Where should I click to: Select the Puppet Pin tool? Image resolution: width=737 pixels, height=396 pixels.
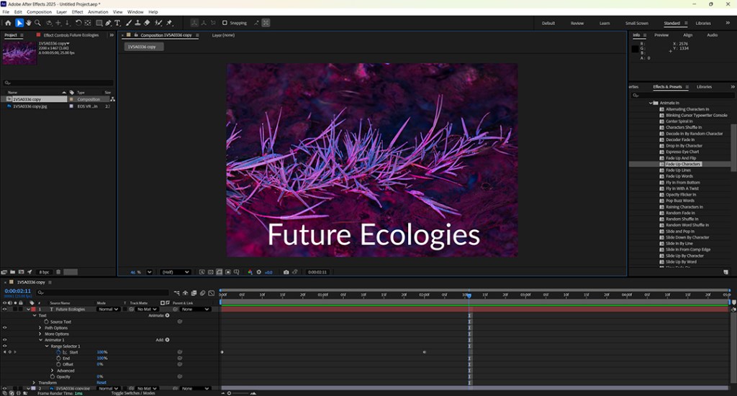coord(168,23)
